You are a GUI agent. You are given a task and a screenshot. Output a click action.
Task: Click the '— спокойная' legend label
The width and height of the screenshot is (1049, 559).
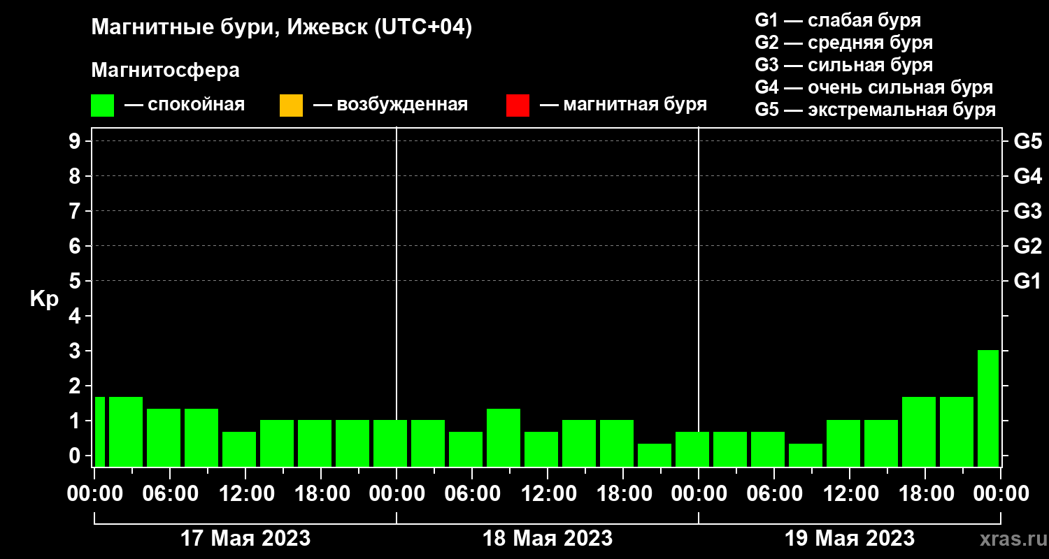(185, 106)
